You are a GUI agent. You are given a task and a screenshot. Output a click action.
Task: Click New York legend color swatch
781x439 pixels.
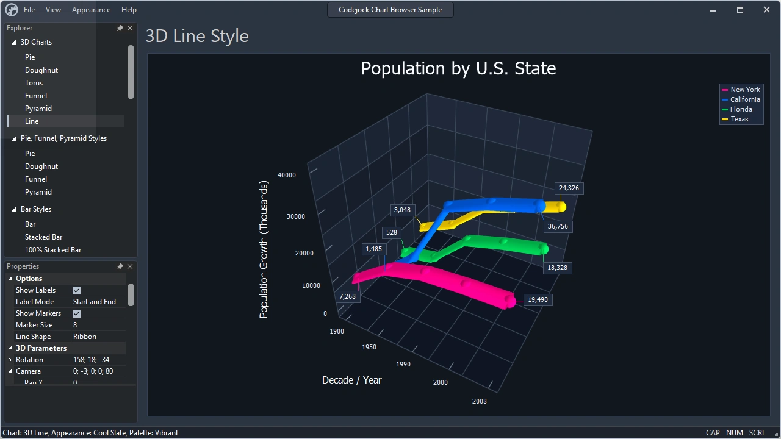(x=725, y=90)
